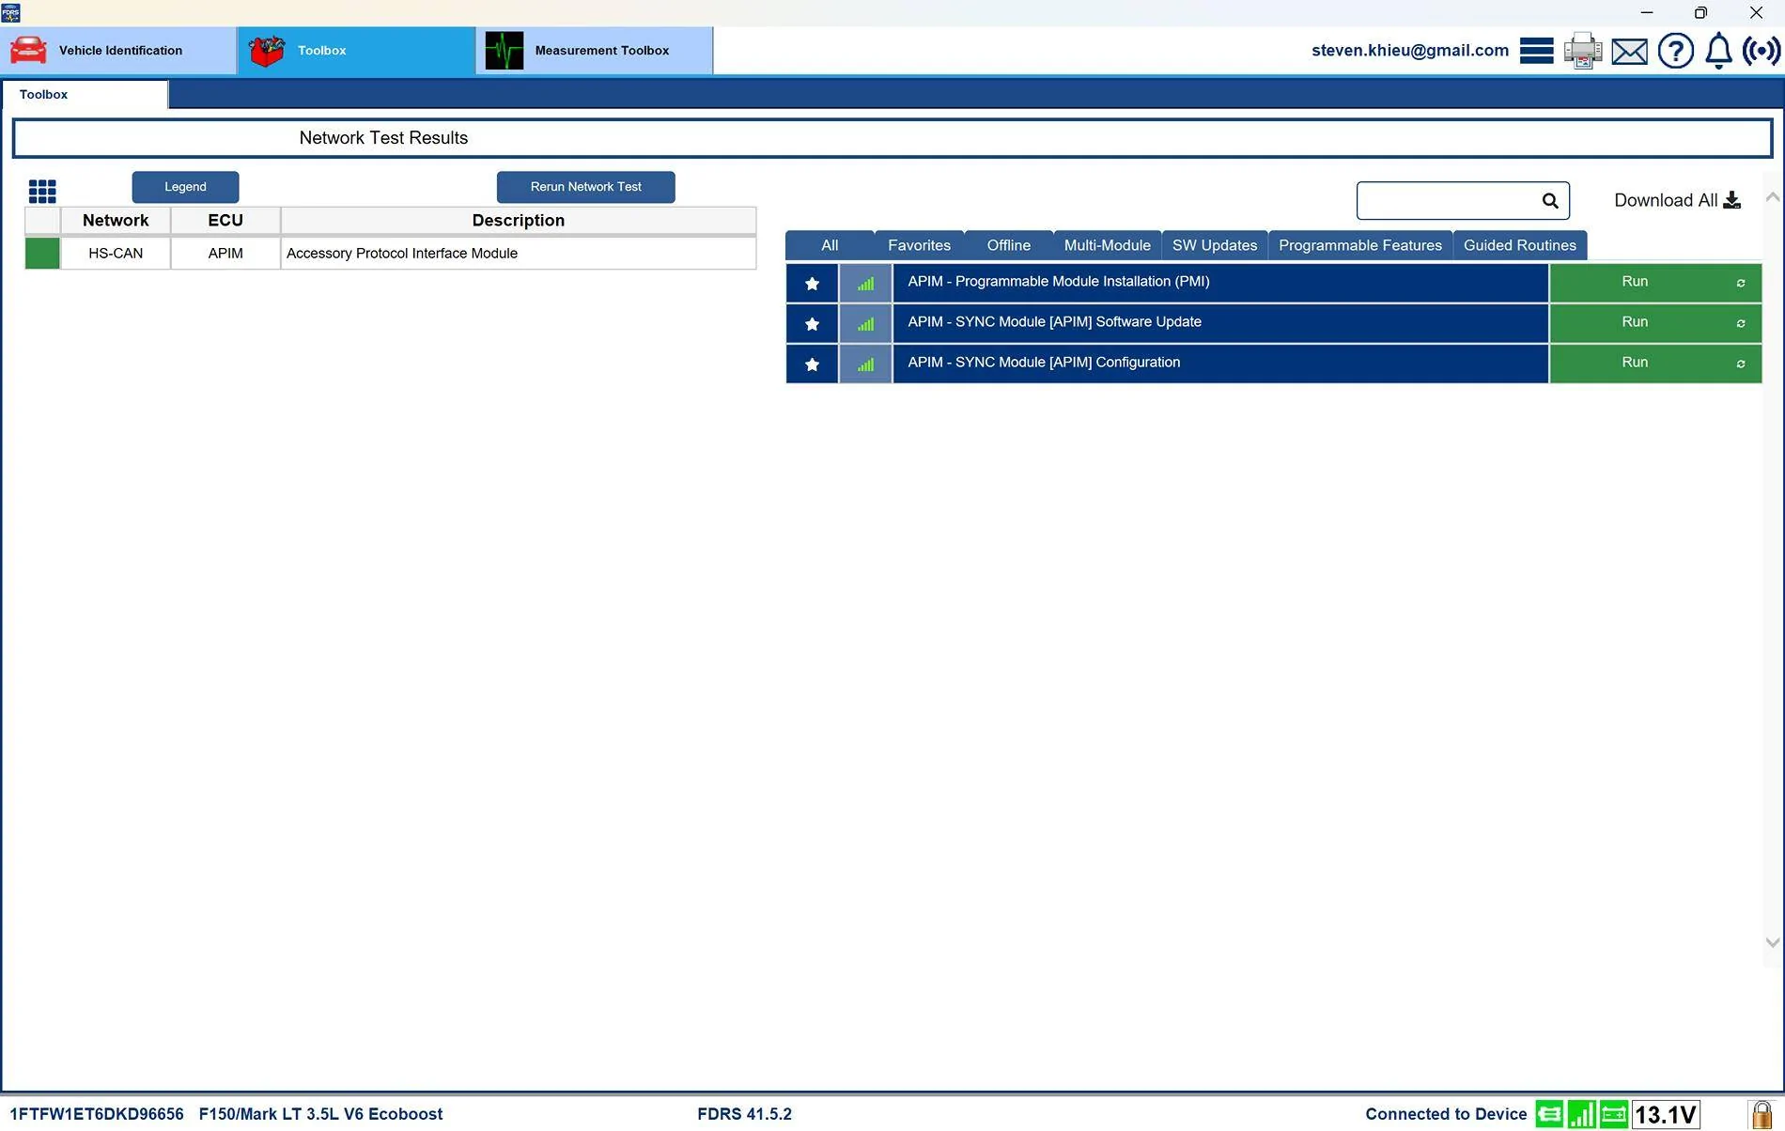Image resolution: width=1785 pixels, height=1131 pixels.
Task: Click the wireless device connection icon
Action: 1761,51
